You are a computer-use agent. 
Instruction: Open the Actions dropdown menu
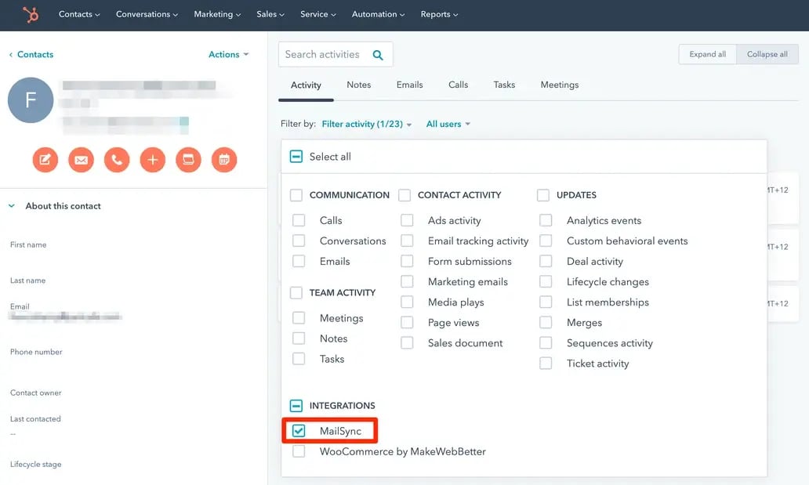pos(228,55)
